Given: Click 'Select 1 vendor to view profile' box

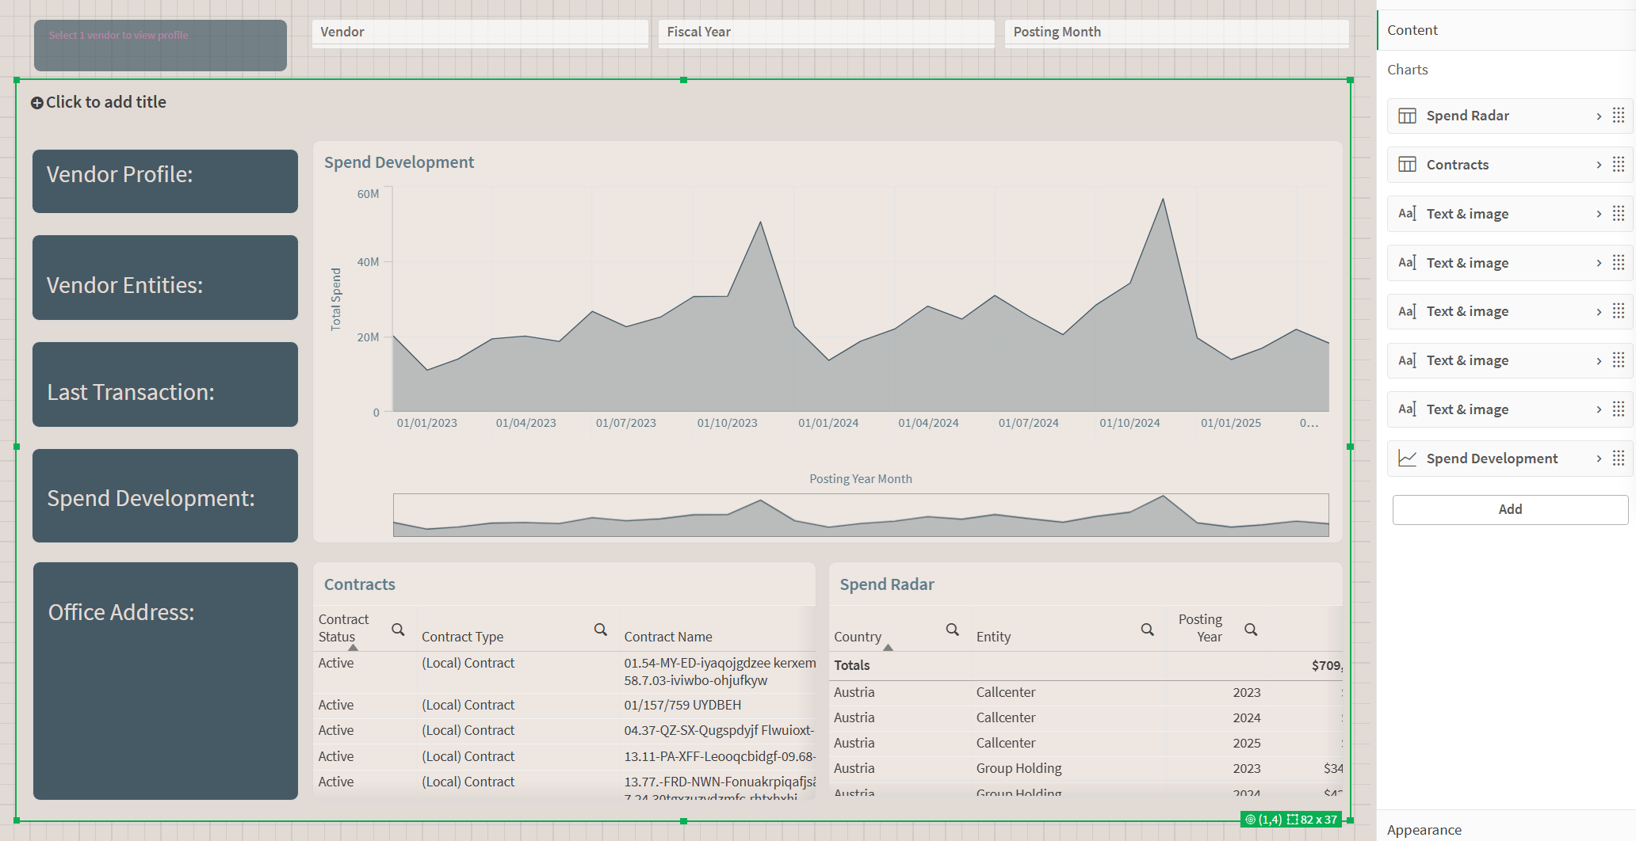Looking at the screenshot, I should [160, 45].
